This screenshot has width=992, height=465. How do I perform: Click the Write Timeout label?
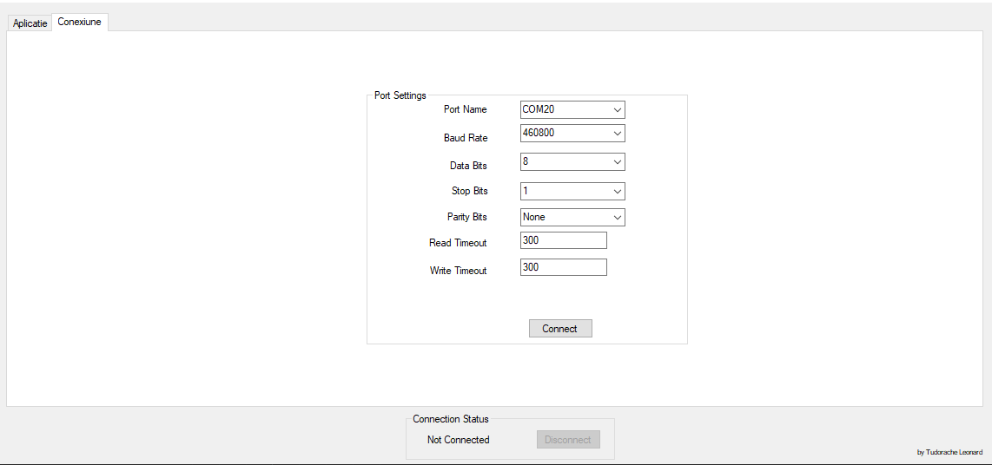tap(458, 271)
